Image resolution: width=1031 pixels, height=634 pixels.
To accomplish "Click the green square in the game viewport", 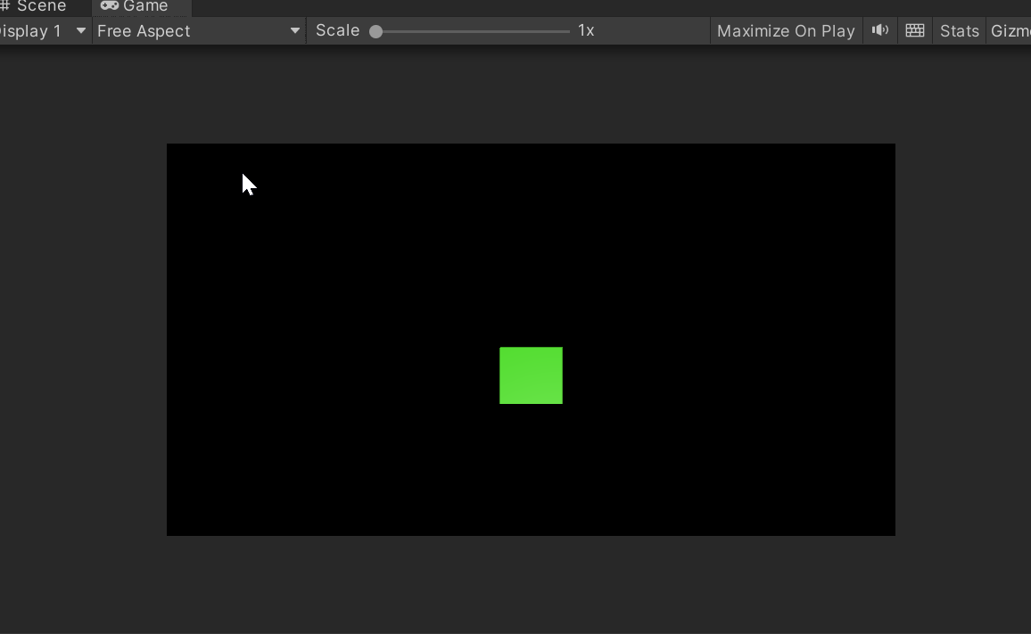I will [531, 375].
